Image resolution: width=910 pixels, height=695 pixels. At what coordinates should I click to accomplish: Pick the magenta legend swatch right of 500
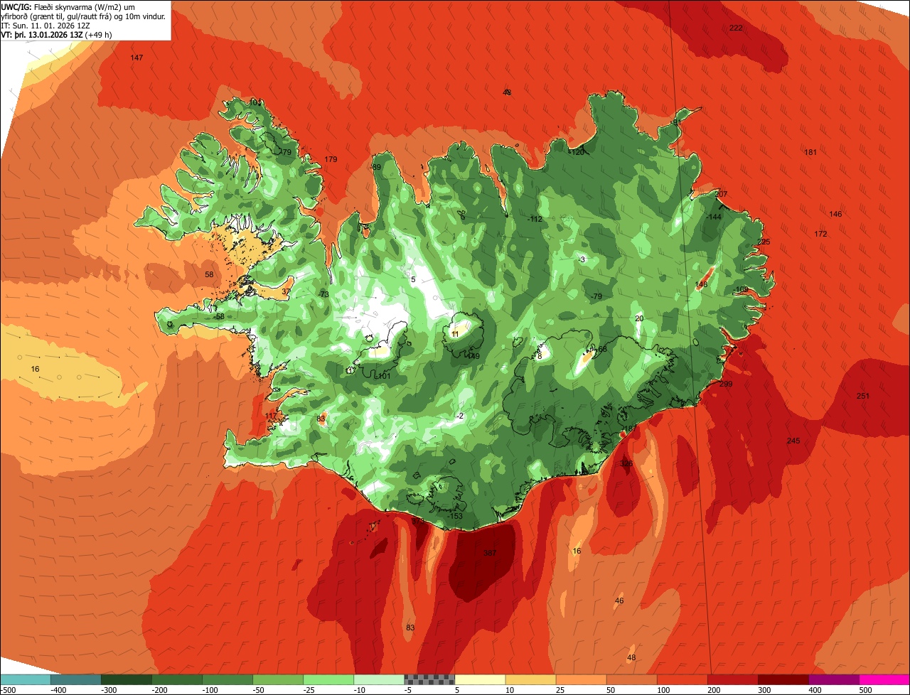pos(884,679)
